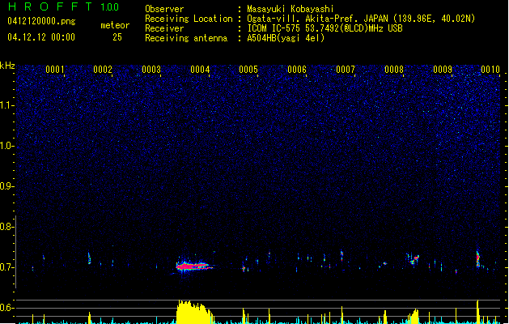Click the HROFFT 1.0.0 title text
Image resolution: width=509 pixels, height=324 pixels.
pos(64,6)
